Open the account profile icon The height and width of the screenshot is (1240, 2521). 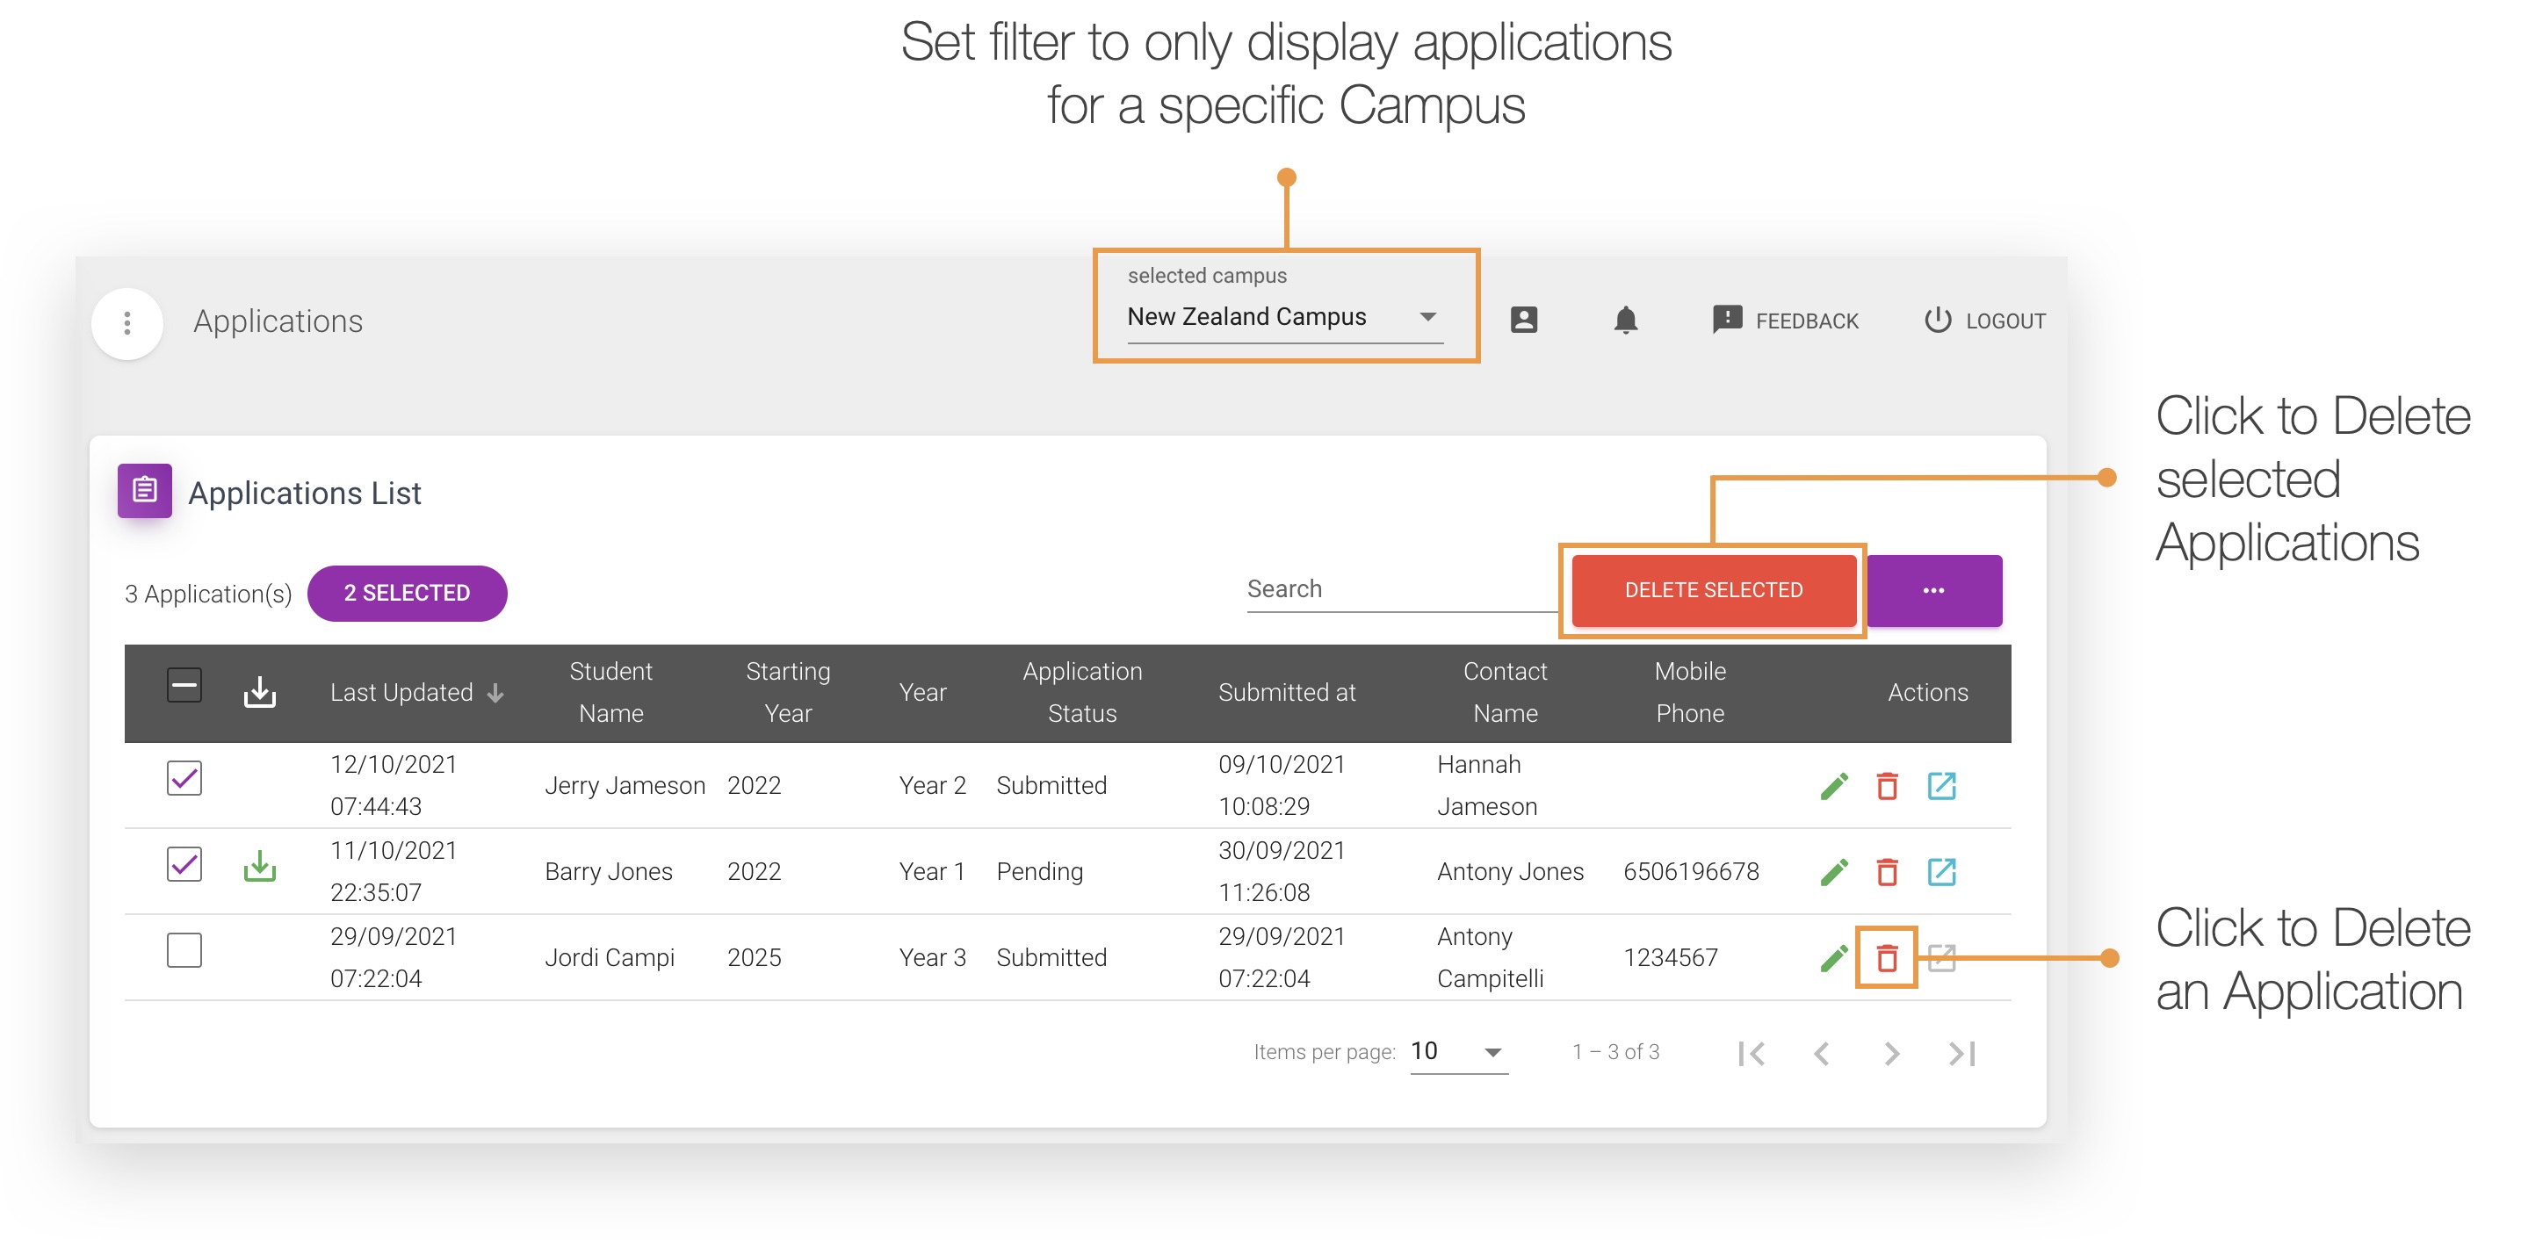(1524, 320)
